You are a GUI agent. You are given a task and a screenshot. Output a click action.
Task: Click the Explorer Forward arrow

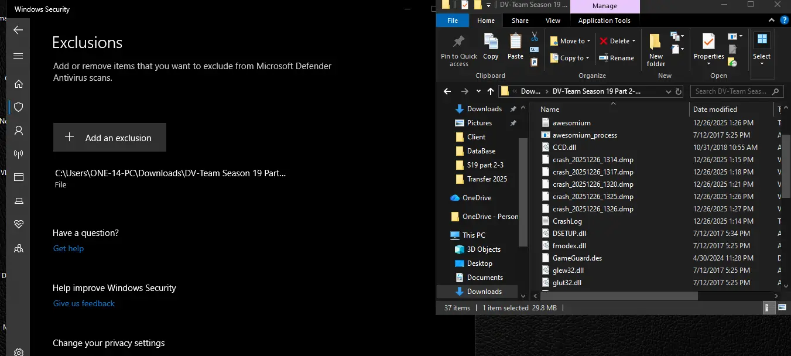464,91
